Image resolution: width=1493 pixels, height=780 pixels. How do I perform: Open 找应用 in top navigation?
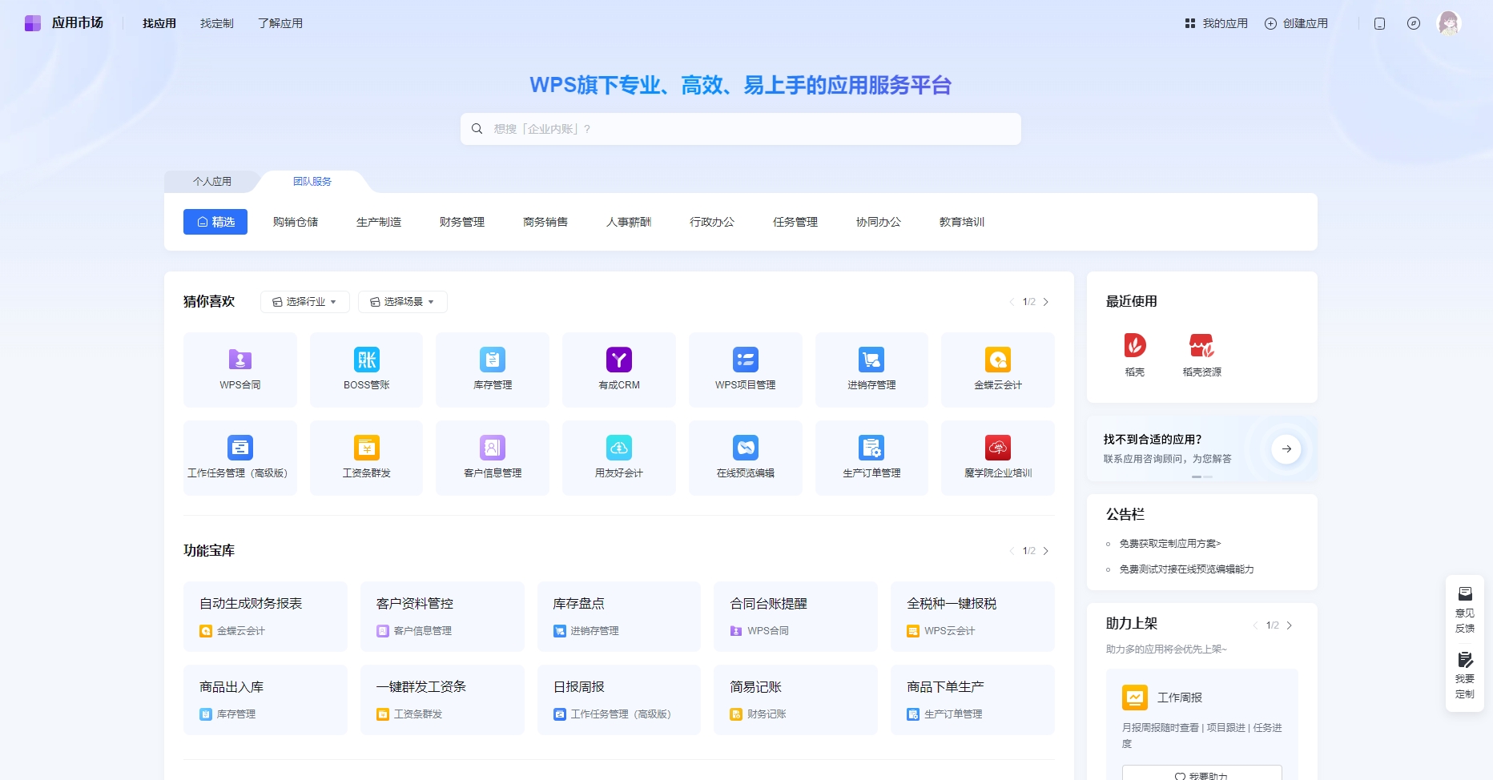tap(159, 23)
